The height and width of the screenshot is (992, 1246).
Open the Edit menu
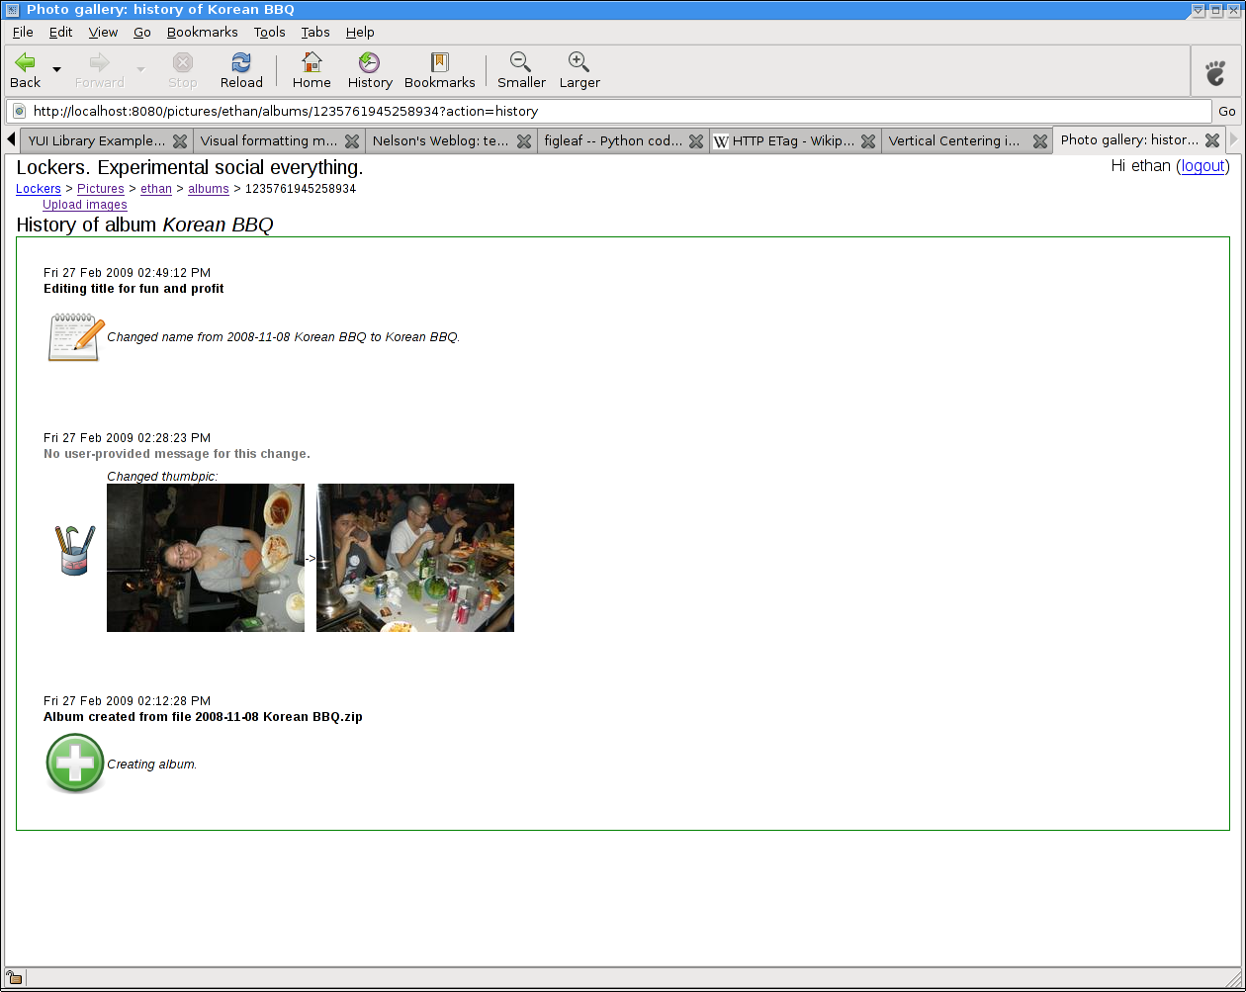click(61, 32)
